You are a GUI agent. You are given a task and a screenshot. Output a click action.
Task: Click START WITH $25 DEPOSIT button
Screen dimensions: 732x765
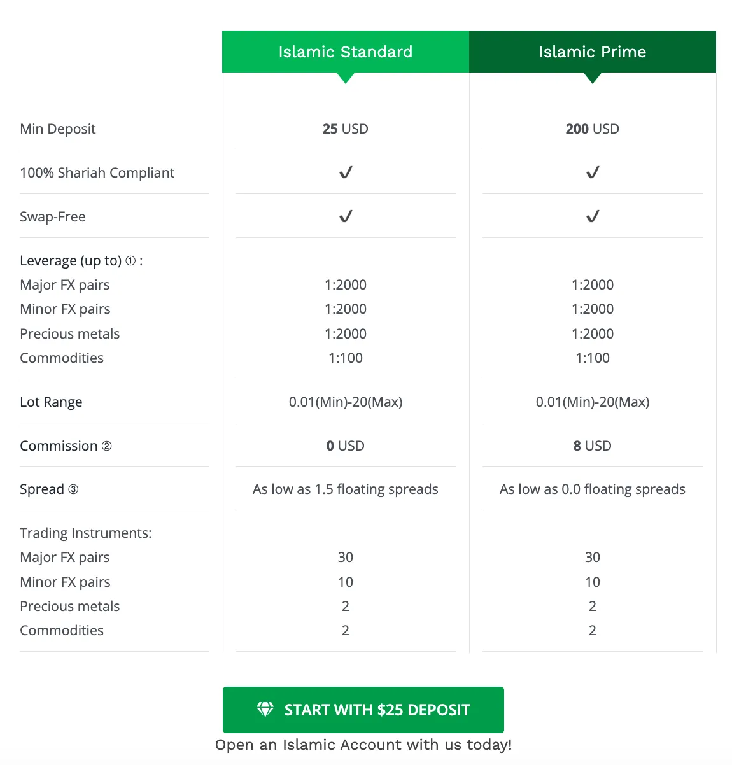click(363, 710)
